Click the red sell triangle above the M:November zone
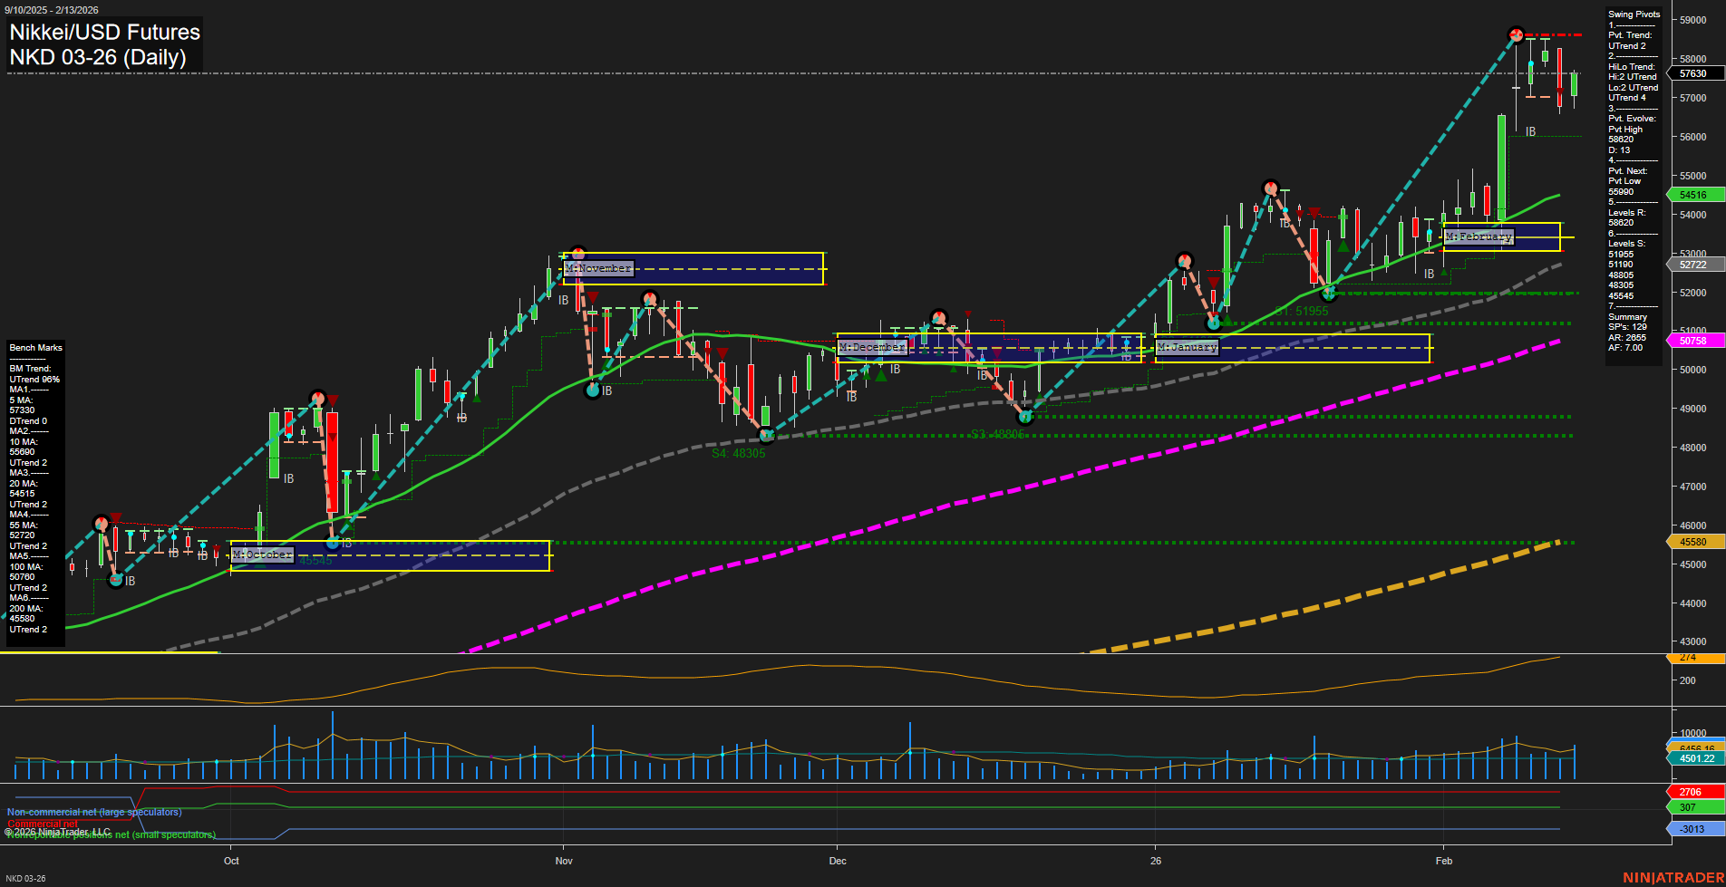The image size is (1726, 887). [594, 295]
